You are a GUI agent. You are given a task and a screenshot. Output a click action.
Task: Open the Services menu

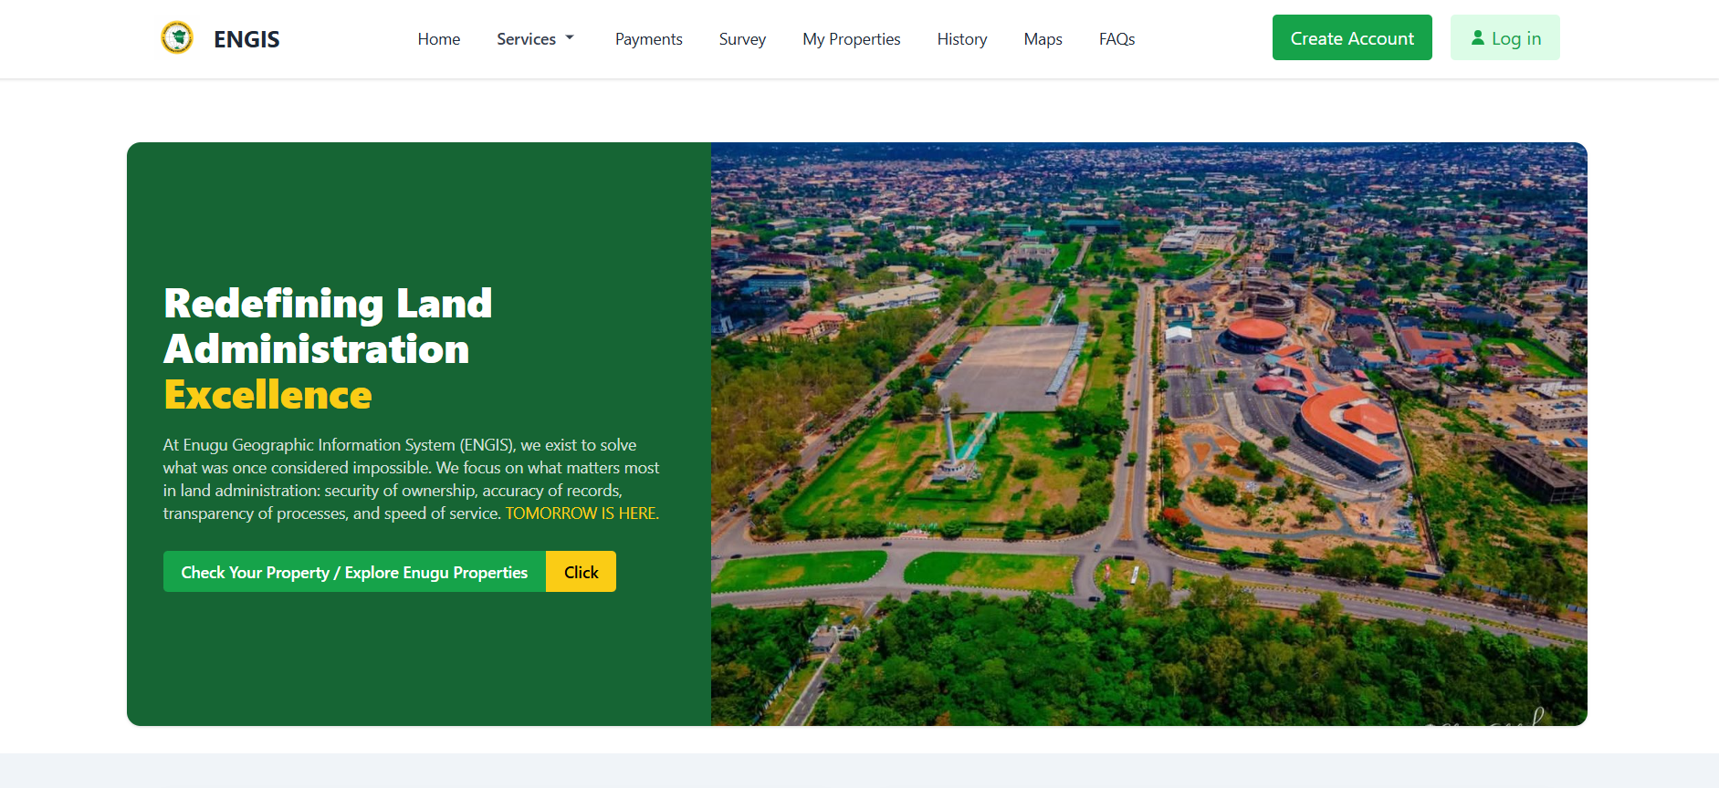[527, 39]
